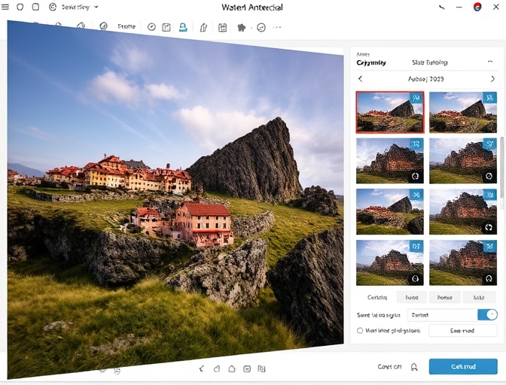
Task: Click the back arrow in the bottom toolbar
Action: [x=201, y=368]
